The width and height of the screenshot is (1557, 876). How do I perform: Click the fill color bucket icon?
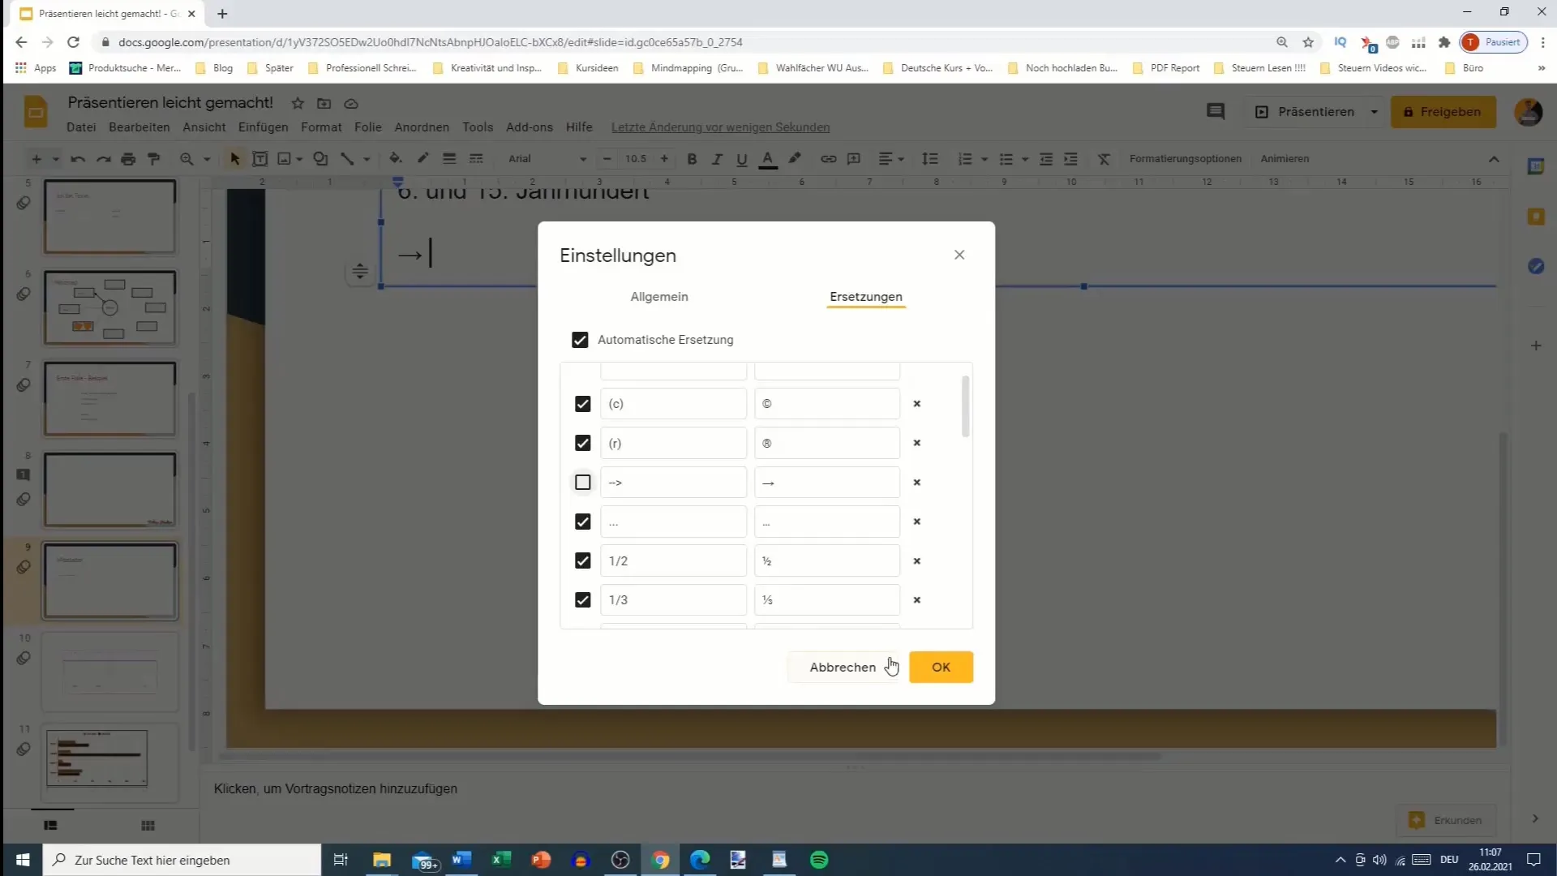click(396, 158)
